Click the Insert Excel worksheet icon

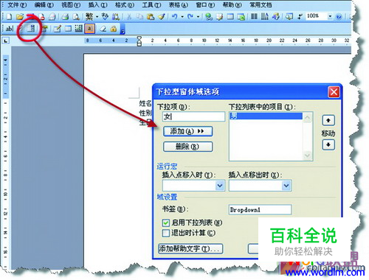point(241,17)
